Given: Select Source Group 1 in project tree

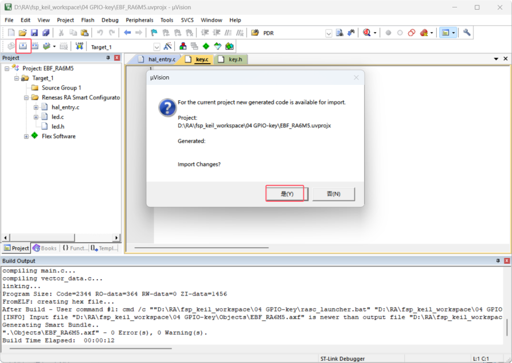Looking at the screenshot, I should coord(61,88).
